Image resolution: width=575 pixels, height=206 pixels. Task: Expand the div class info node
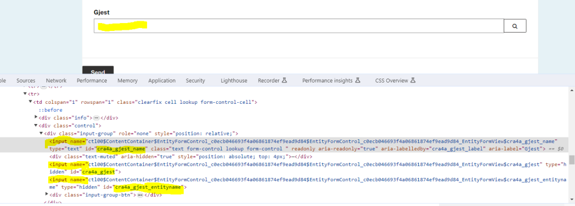36,118
